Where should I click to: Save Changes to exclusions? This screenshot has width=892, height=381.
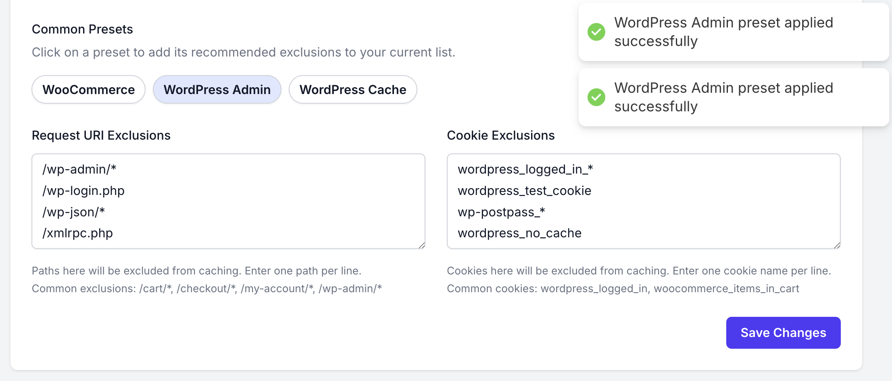tap(783, 333)
